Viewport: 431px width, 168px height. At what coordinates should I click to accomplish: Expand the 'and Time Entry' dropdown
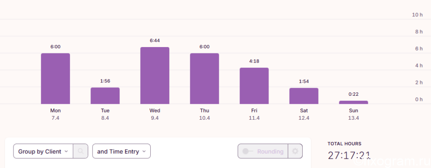click(121, 151)
